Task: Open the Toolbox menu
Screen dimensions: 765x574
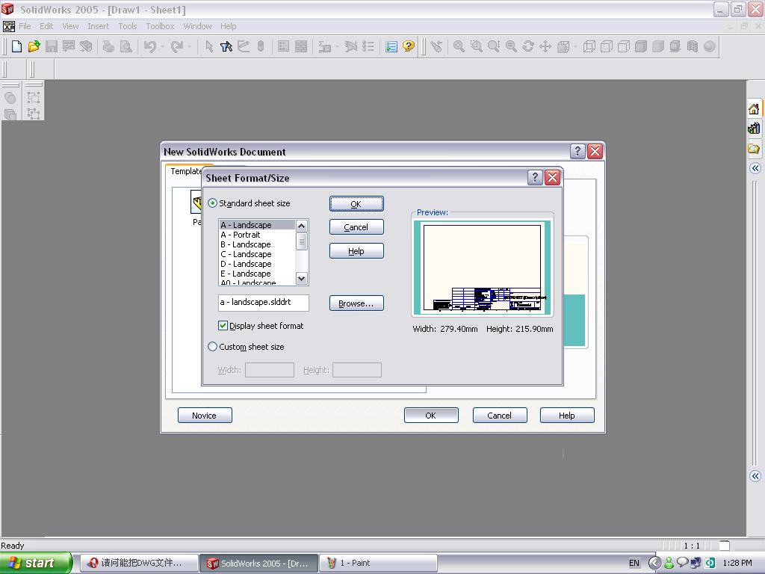Action: [x=160, y=26]
